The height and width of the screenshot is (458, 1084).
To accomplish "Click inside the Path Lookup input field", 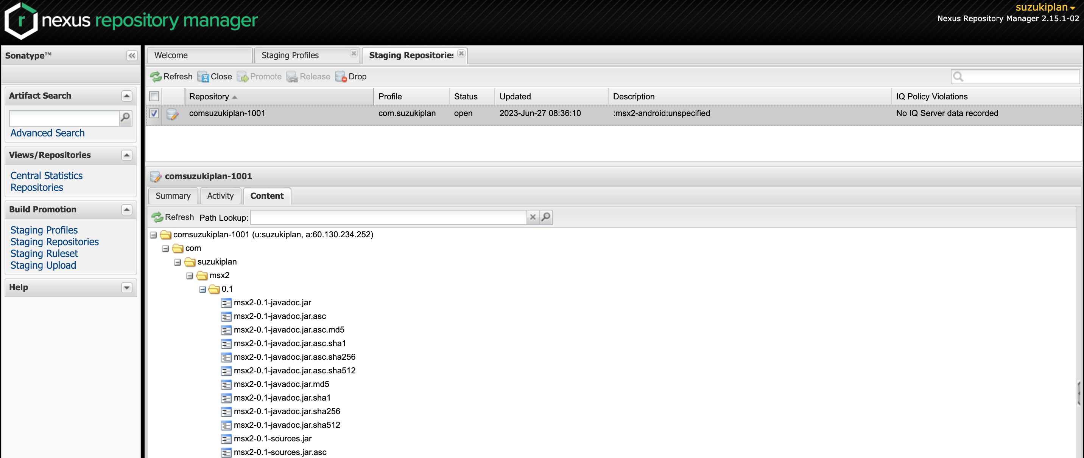I will [x=387, y=217].
